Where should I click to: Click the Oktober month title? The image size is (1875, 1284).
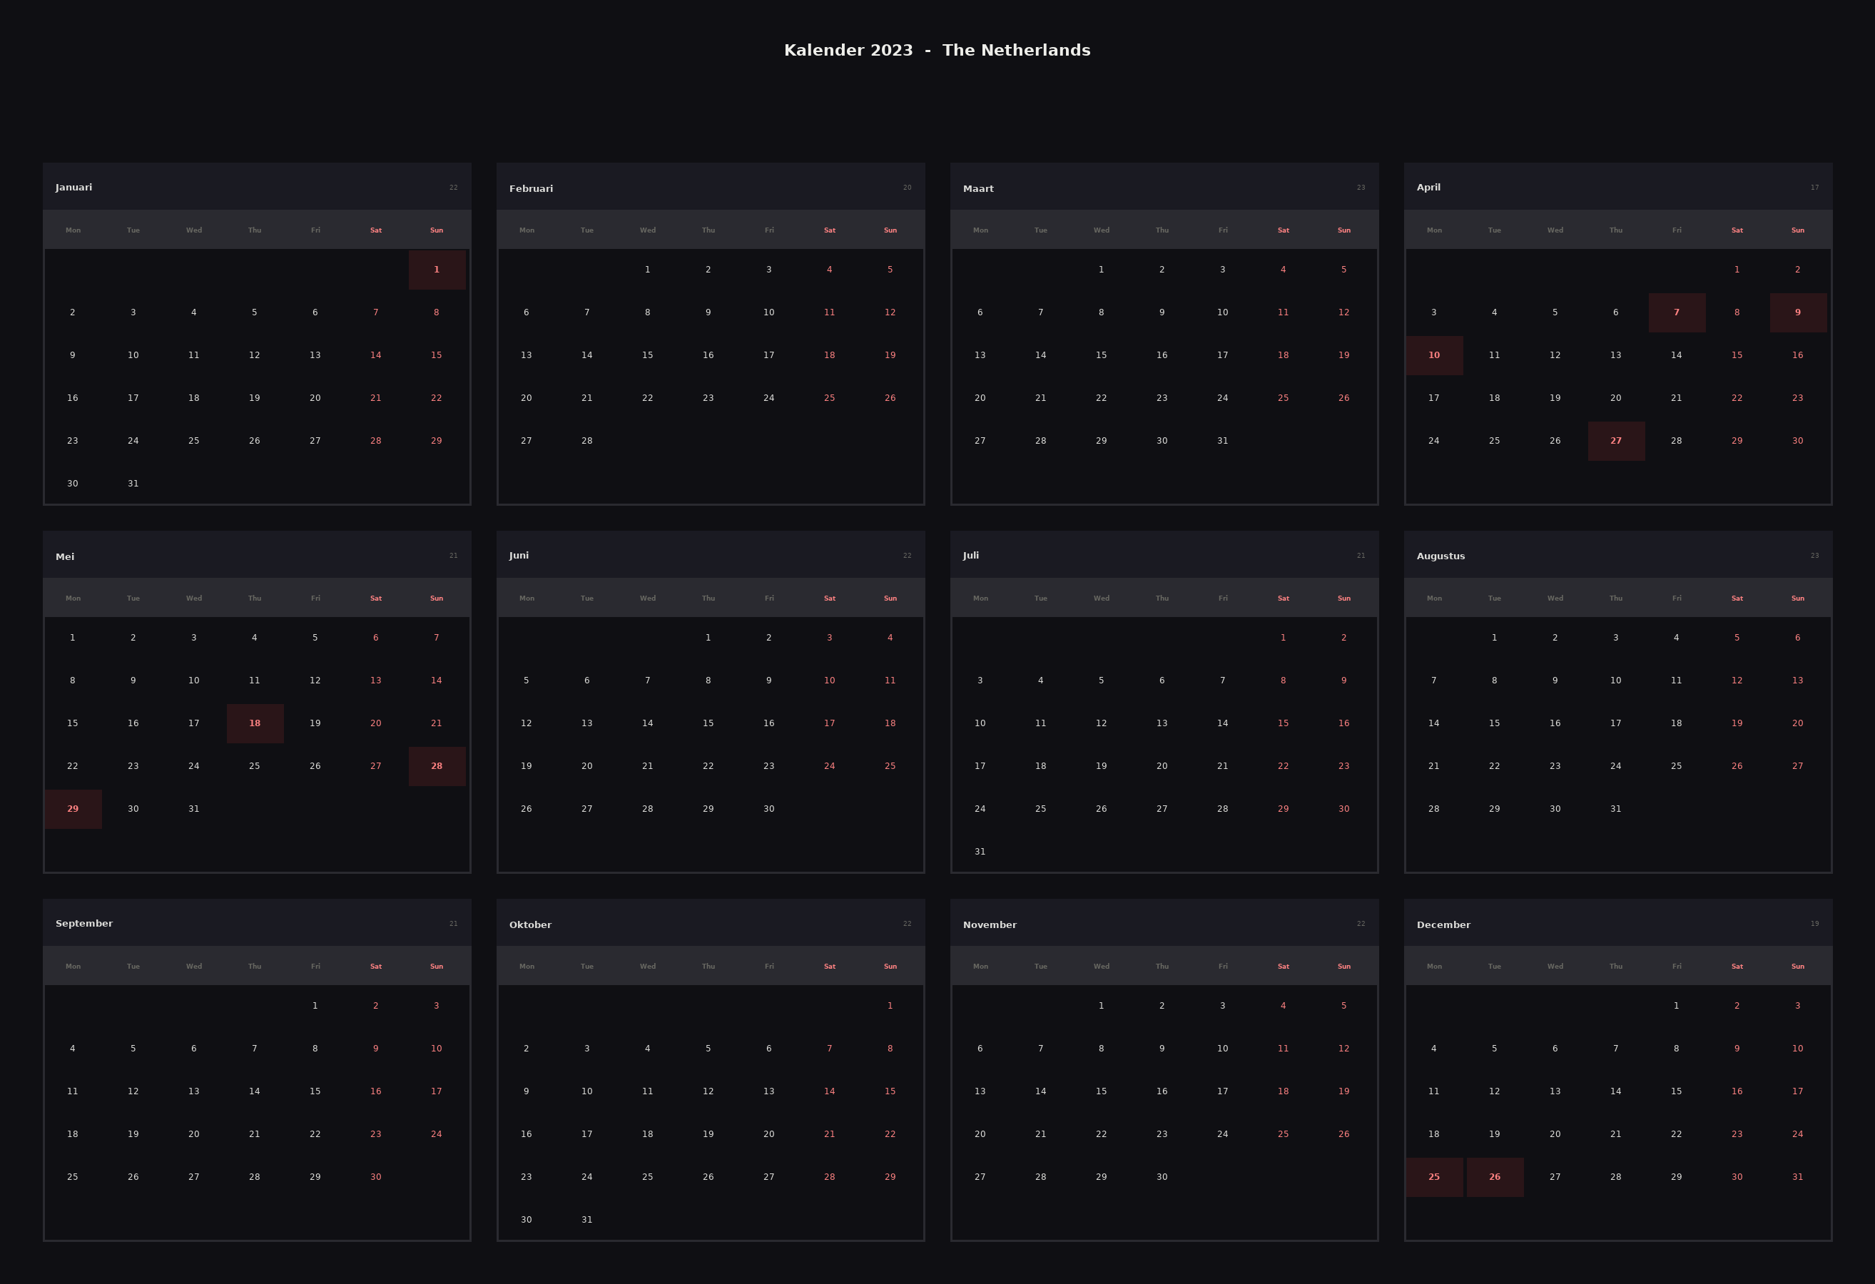point(530,925)
